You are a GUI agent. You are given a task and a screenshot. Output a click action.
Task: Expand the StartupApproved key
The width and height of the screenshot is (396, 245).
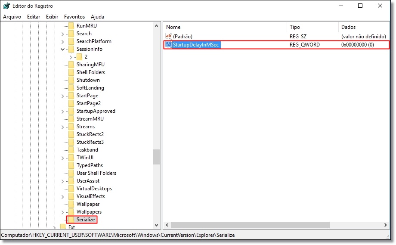click(63, 111)
